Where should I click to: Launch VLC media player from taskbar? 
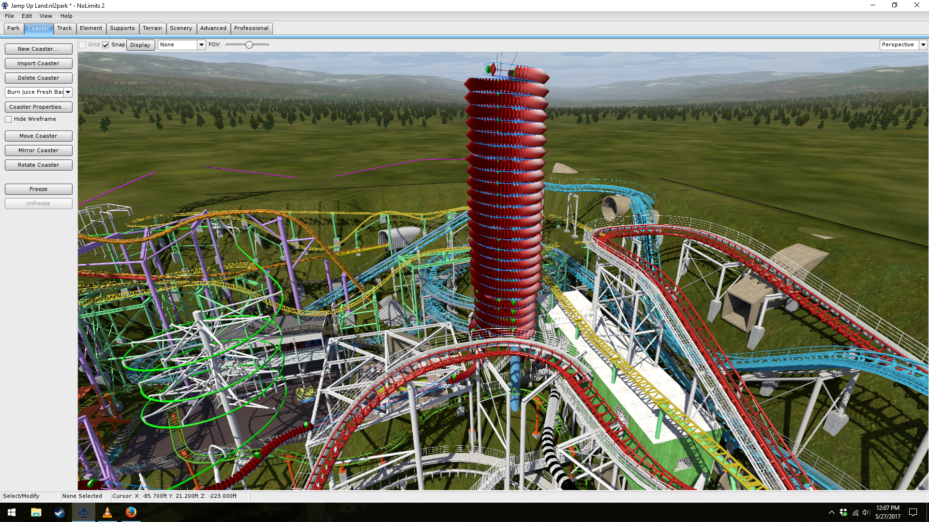click(x=107, y=512)
